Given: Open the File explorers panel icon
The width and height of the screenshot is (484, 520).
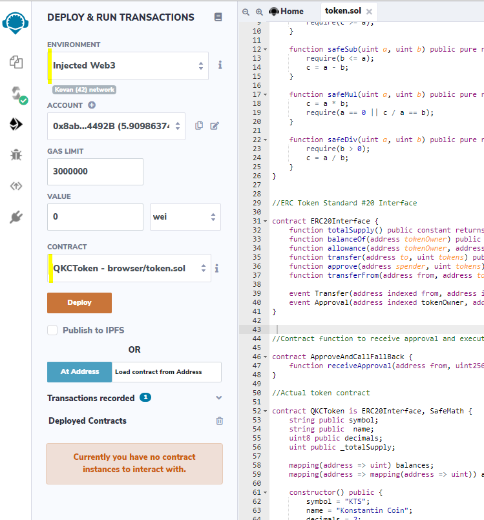Looking at the screenshot, I should 16,62.
